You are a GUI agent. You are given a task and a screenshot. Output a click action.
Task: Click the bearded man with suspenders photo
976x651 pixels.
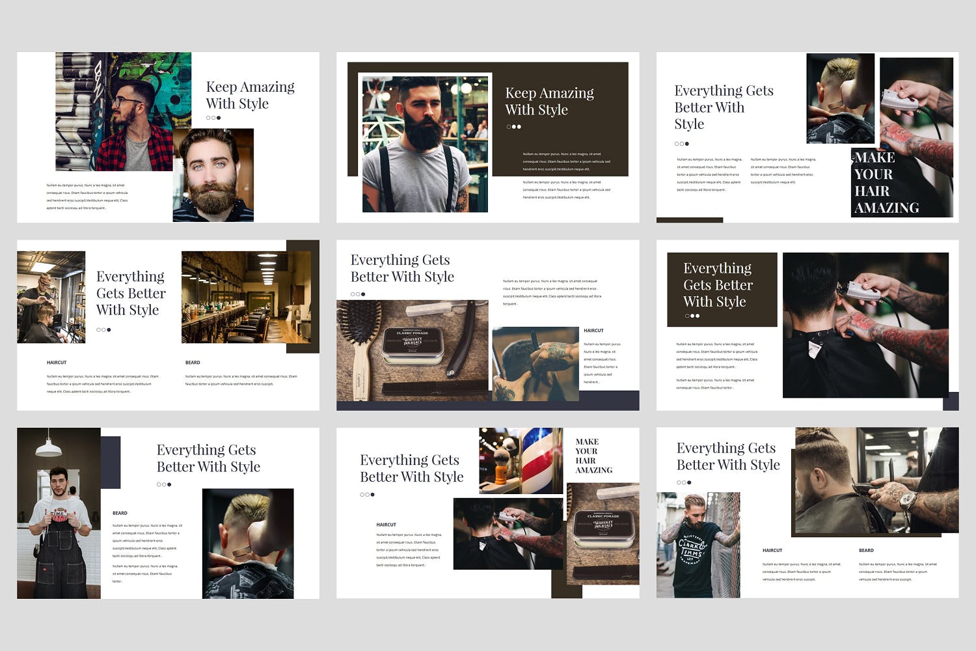coord(425,143)
